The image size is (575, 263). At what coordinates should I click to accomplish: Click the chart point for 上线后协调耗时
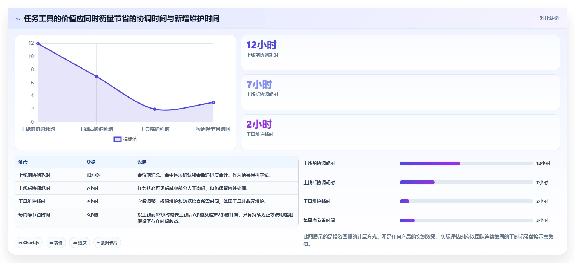tap(96, 76)
